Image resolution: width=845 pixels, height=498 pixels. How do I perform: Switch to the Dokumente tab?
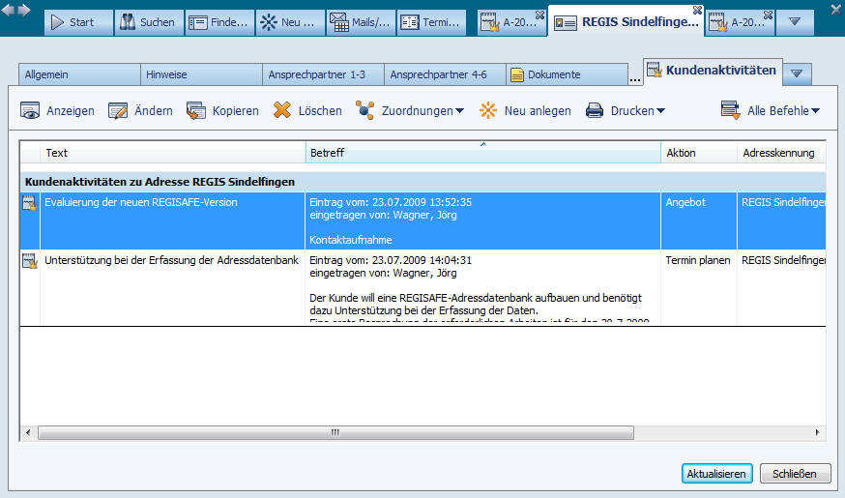pos(567,74)
